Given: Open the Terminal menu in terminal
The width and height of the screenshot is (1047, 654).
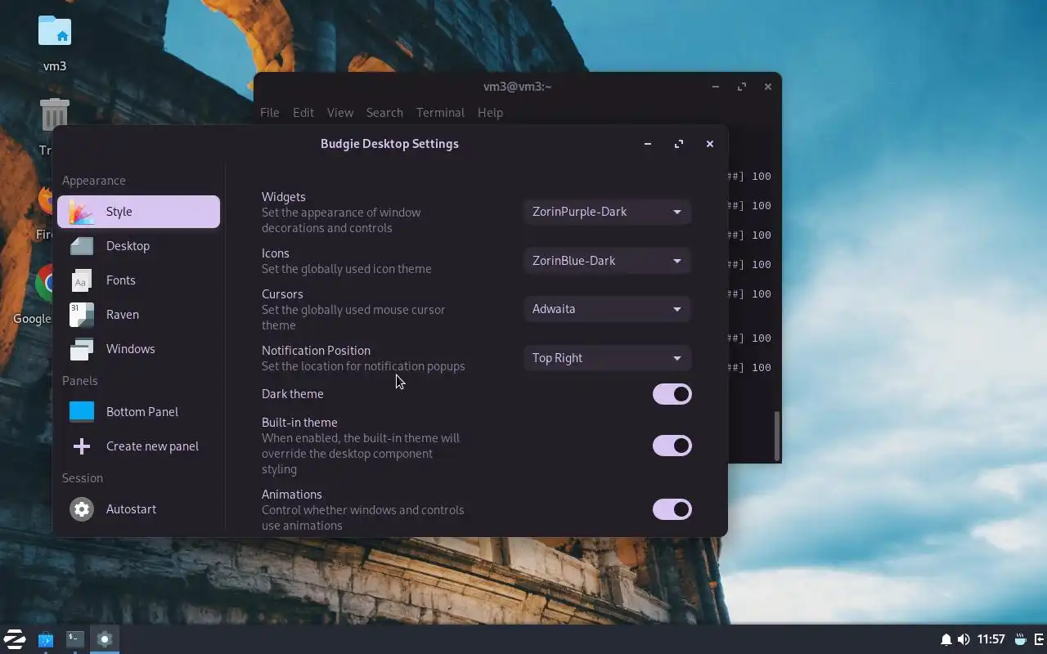Looking at the screenshot, I should pos(440,113).
